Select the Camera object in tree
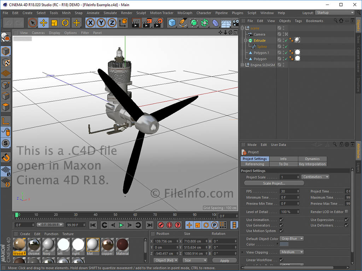 pos(259,34)
